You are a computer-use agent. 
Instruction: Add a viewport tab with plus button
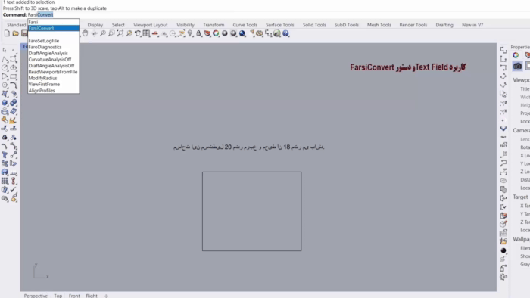106,296
